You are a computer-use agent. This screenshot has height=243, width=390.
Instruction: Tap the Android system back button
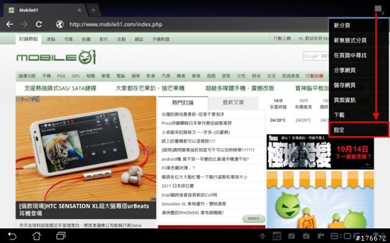12,236
